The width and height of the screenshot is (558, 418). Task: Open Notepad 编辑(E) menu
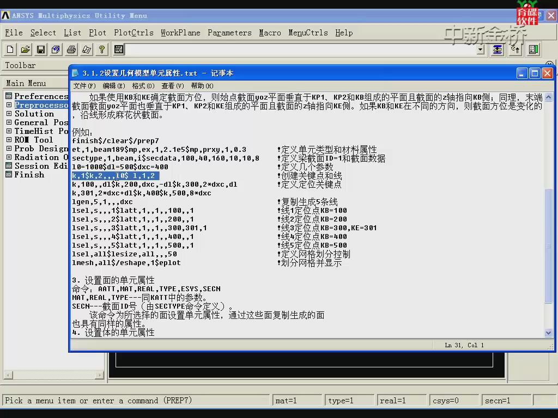114,85
